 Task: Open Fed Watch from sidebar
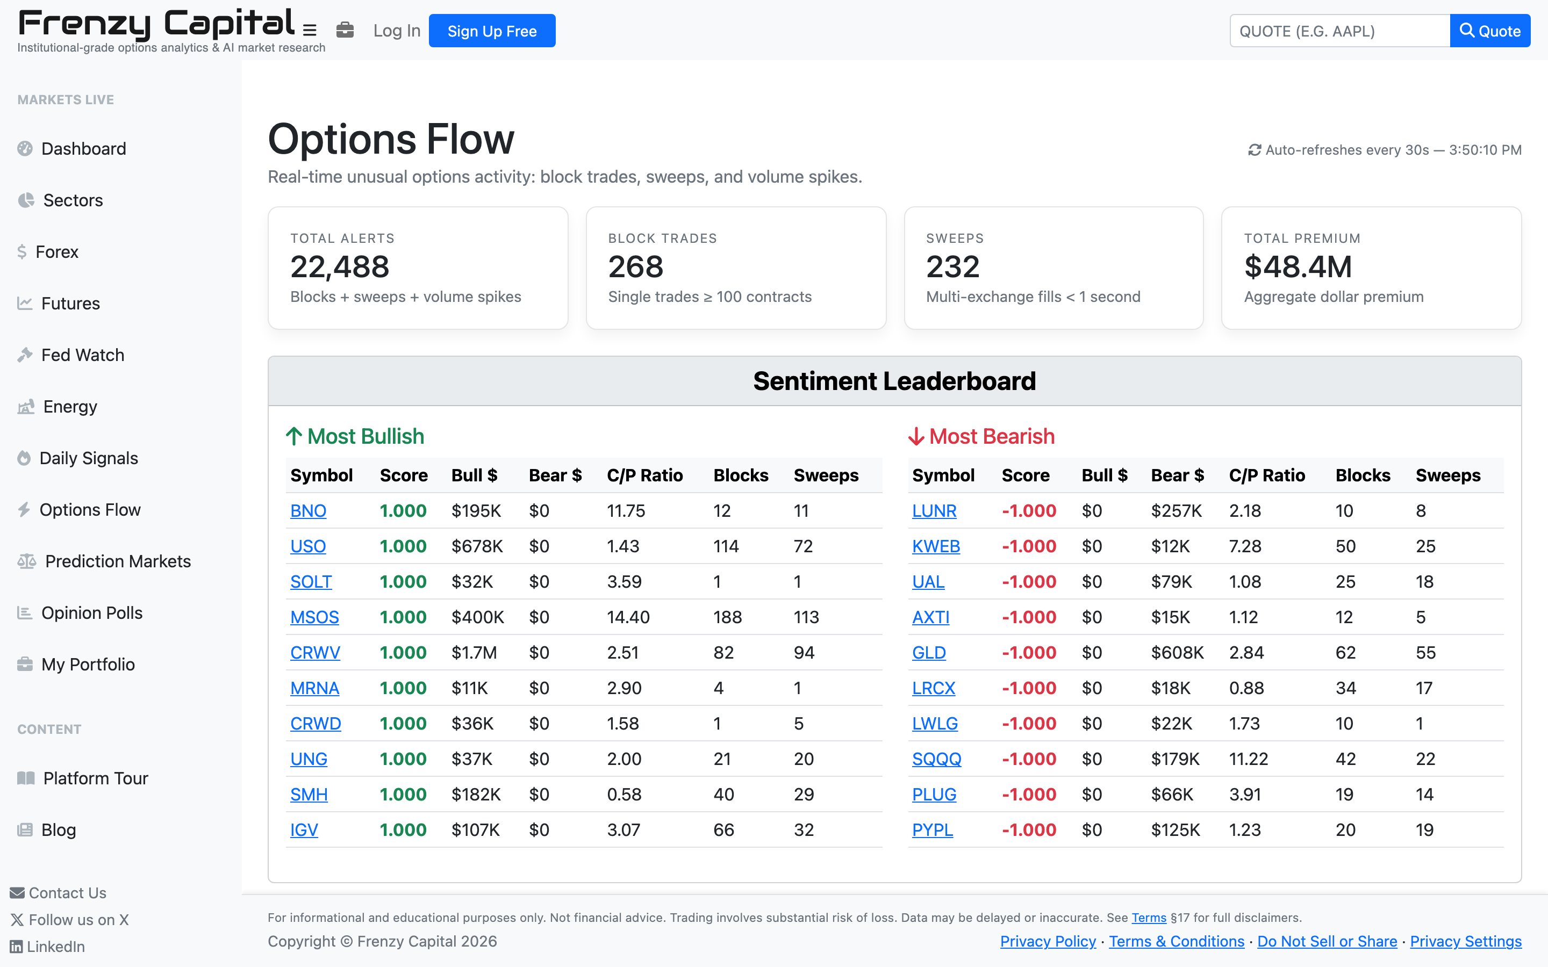[83, 355]
